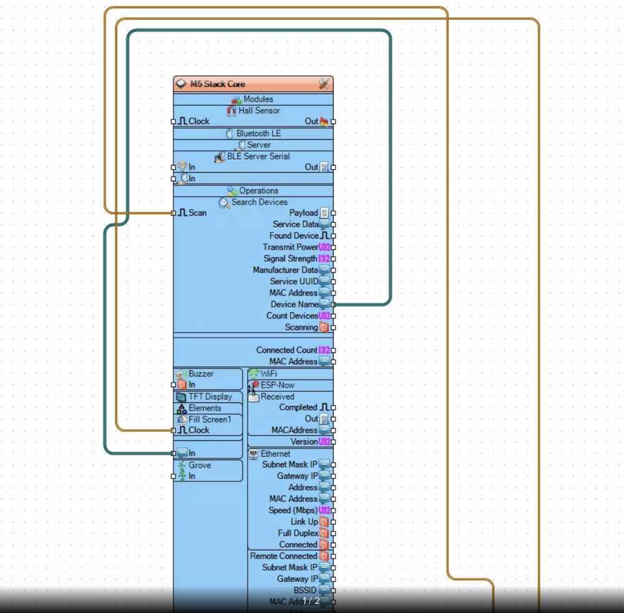This screenshot has height=613, width=624.
Task: Click the Modules colored blocks icon
Action: click(x=236, y=99)
